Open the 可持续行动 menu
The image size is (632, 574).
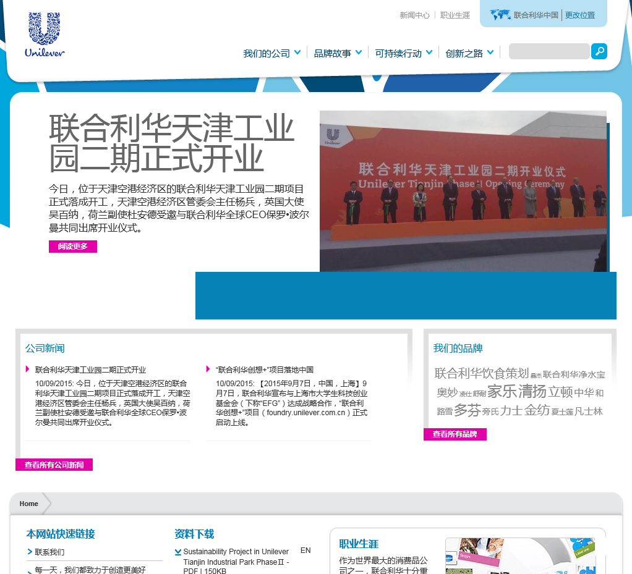[398, 53]
